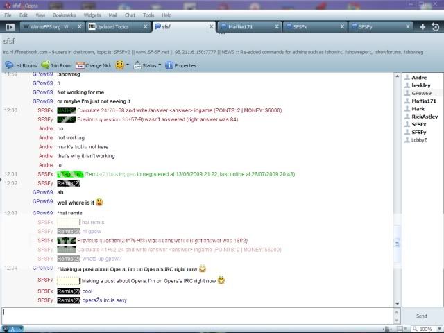
Task: Open the Chat menu
Action: [130, 15]
